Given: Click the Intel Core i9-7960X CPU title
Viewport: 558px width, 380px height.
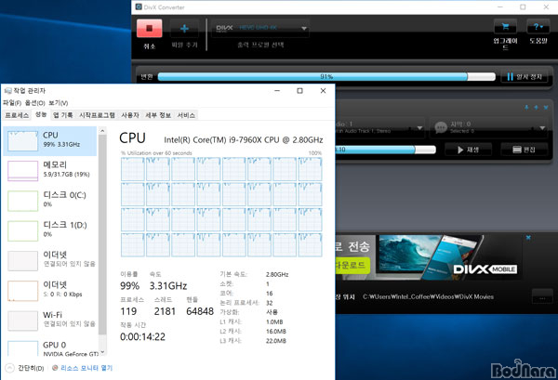Looking at the screenshot, I should coord(244,140).
